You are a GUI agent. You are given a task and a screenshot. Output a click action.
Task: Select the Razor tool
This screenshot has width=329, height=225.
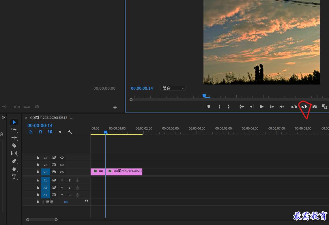click(x=14, y=145)
